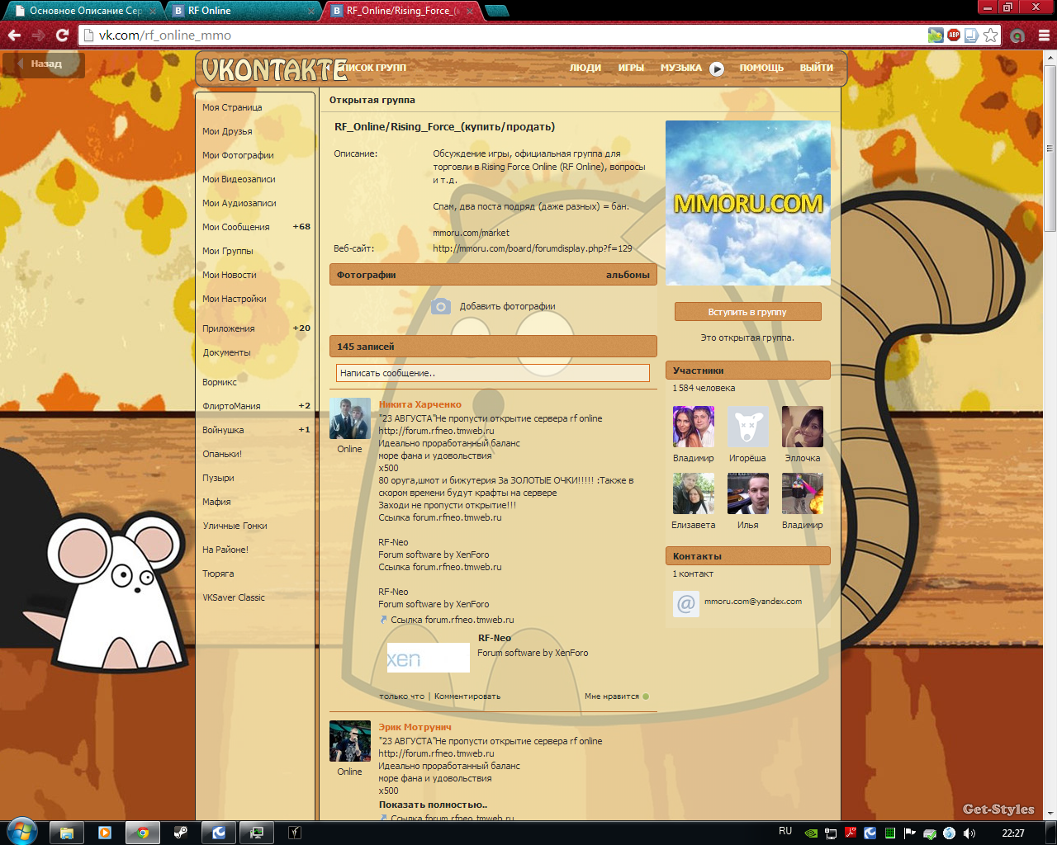Click the NVIDIA tray icon

coord(811,833)
